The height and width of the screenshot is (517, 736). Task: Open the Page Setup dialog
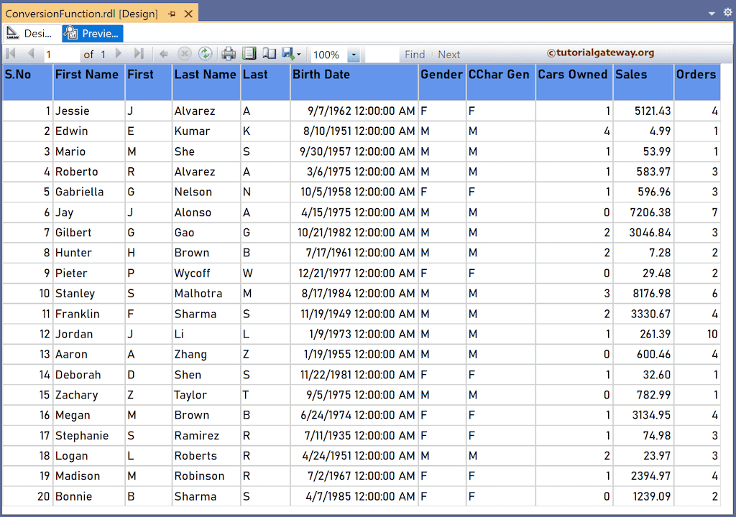click(x=269, y=54)
